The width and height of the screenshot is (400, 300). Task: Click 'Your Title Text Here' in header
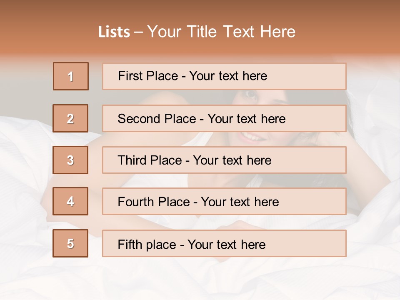click(221, 32)
